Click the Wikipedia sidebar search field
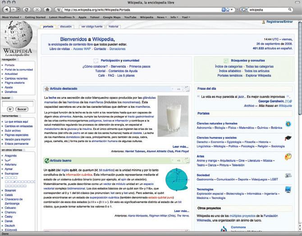The image size is (302, 236). (x=18, y=104)
